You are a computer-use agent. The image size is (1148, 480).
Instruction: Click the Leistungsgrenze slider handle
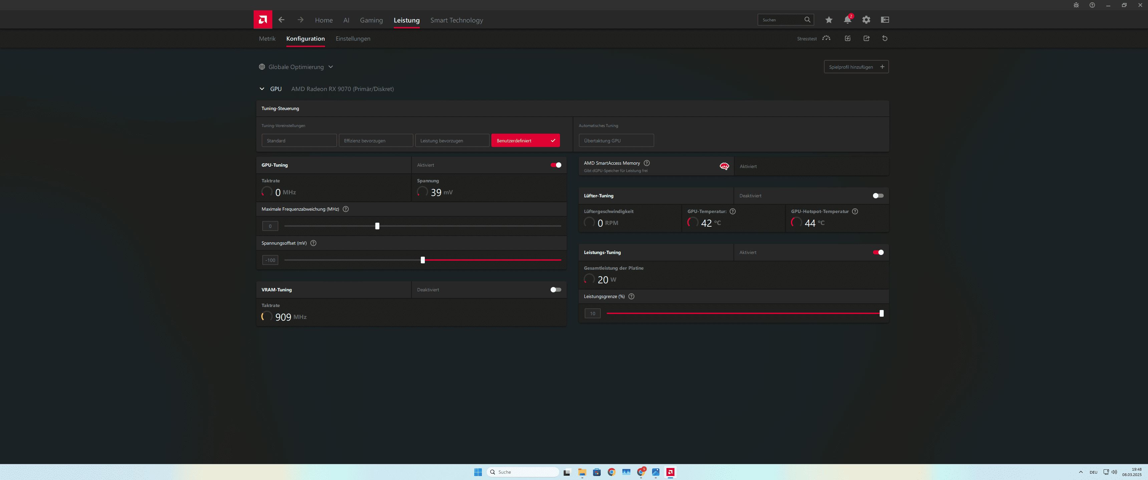tap(881, 313)
